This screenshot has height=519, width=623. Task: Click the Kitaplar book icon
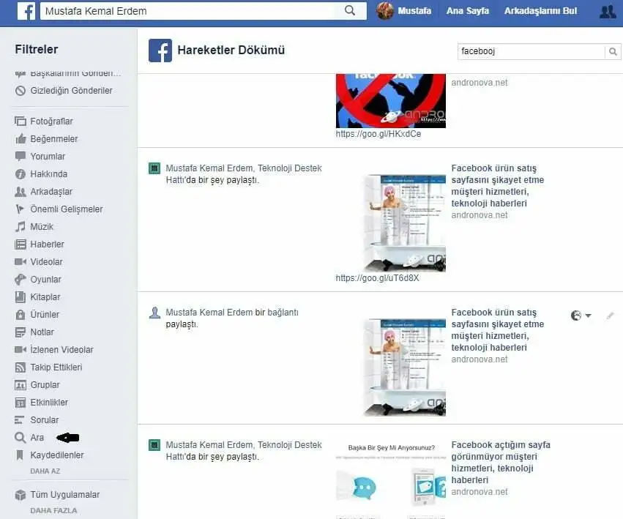20,297
